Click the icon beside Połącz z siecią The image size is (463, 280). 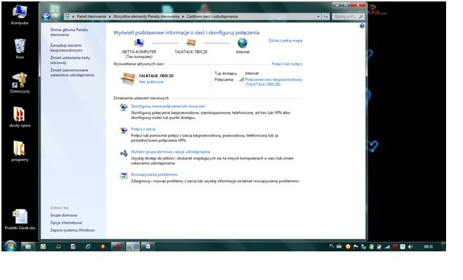123,130
